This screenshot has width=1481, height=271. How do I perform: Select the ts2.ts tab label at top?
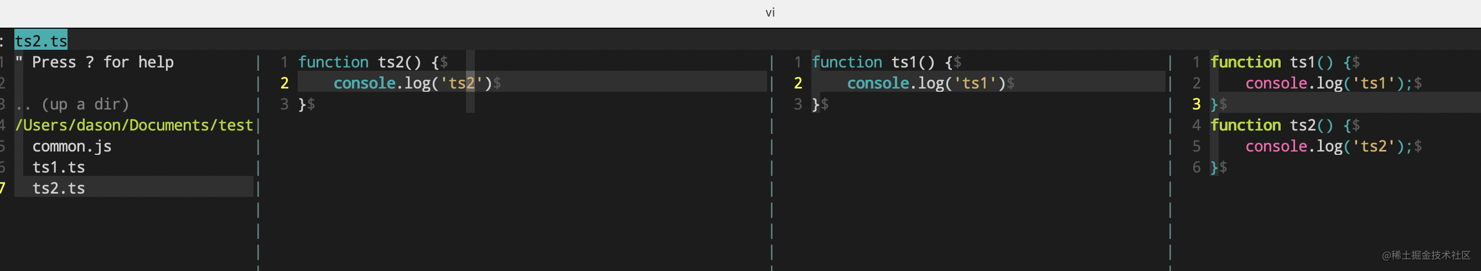[x=41, y=41]
